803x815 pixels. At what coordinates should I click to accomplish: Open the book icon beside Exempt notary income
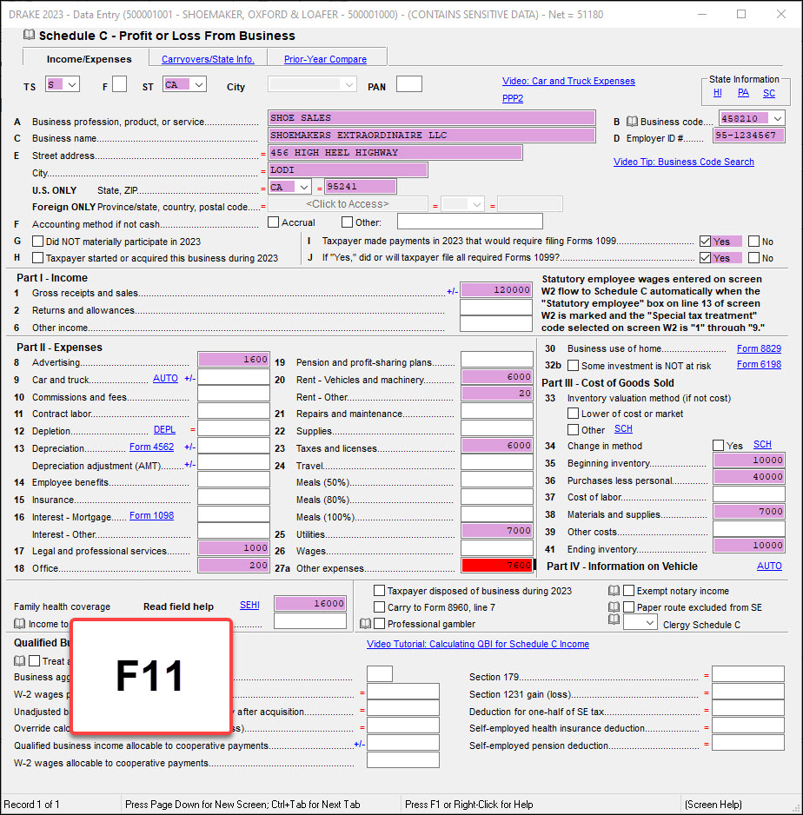(614, 591)
